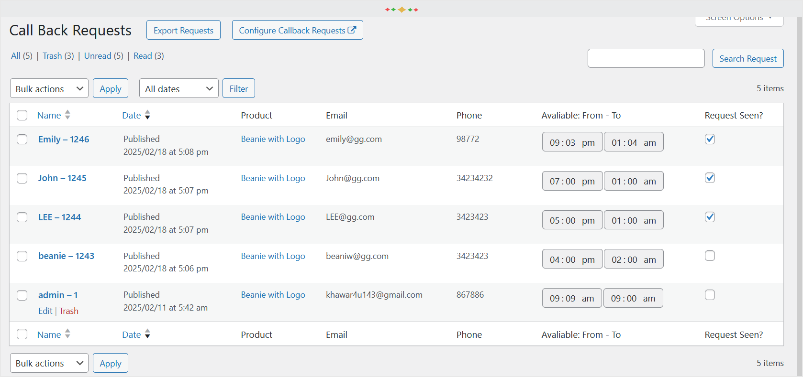The image size is (803, 377).
Task: Open Beanie with Logo product in John's row
Action: [273, 178]
